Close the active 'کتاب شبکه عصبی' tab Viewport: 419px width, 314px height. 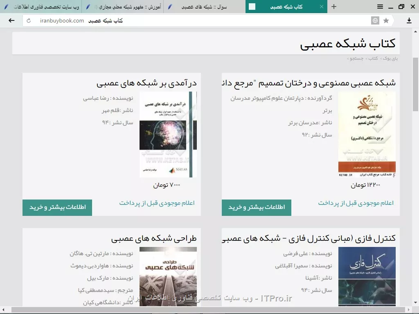322,7
